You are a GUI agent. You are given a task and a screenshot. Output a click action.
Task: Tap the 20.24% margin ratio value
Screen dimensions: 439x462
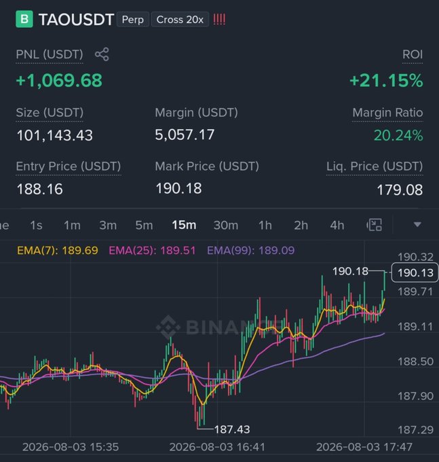click(x=398, y=135)
